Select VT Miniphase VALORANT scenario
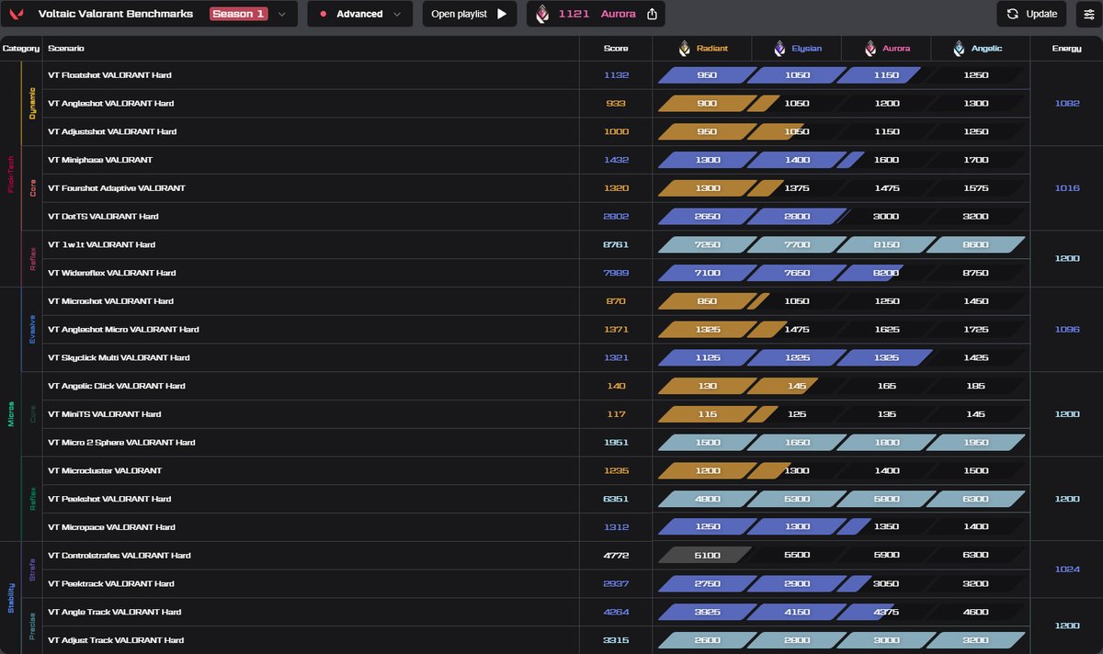 tap(100, 160)
